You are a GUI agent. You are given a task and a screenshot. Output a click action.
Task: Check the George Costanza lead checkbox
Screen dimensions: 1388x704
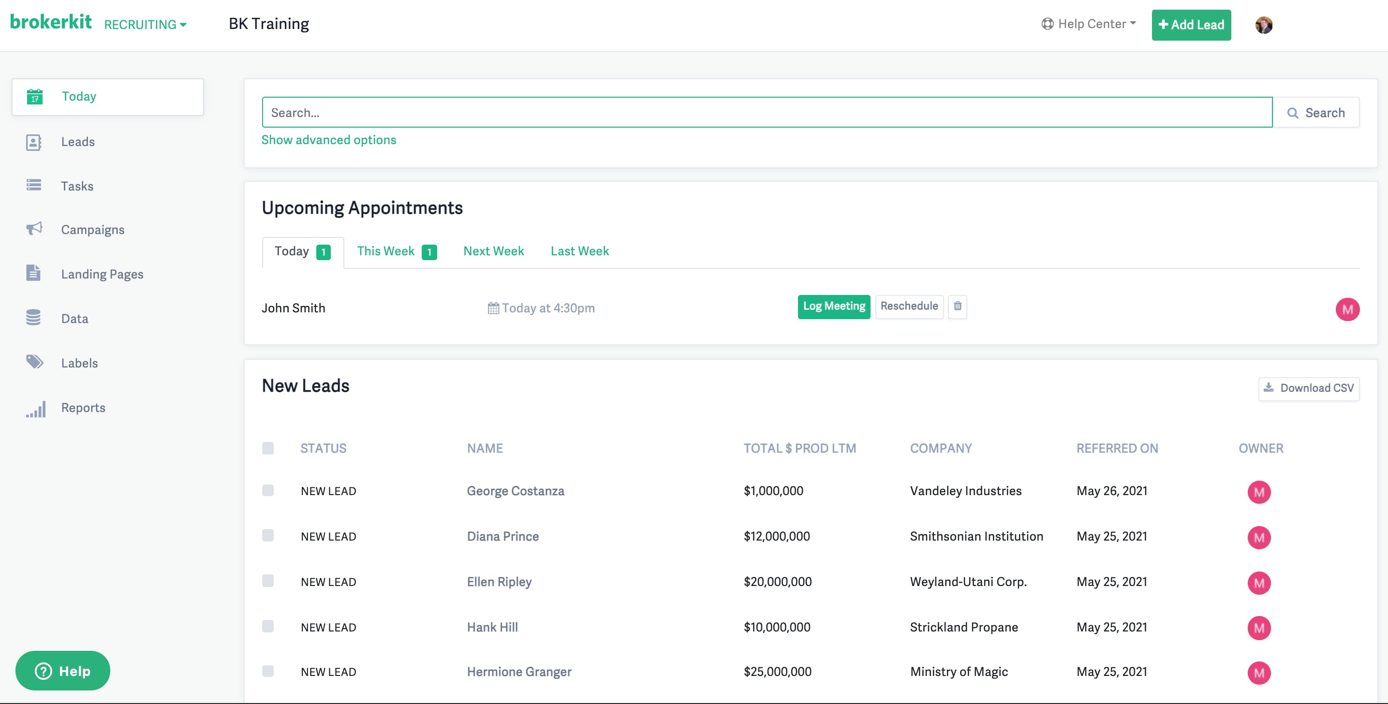[268, 490]
